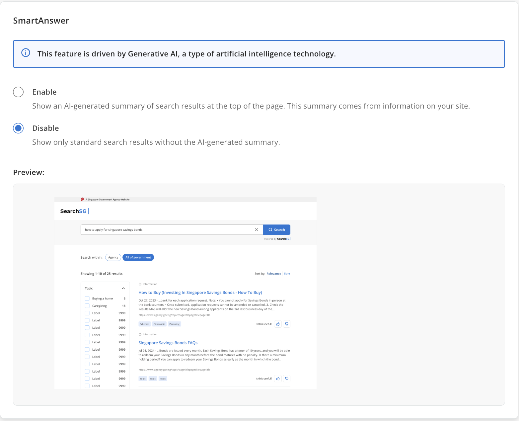This screenshot has width=519, height=421.
Task: Give thumbs up to Singapore Savings Bonds FAQs result
Action: click(x=278, y=379)
